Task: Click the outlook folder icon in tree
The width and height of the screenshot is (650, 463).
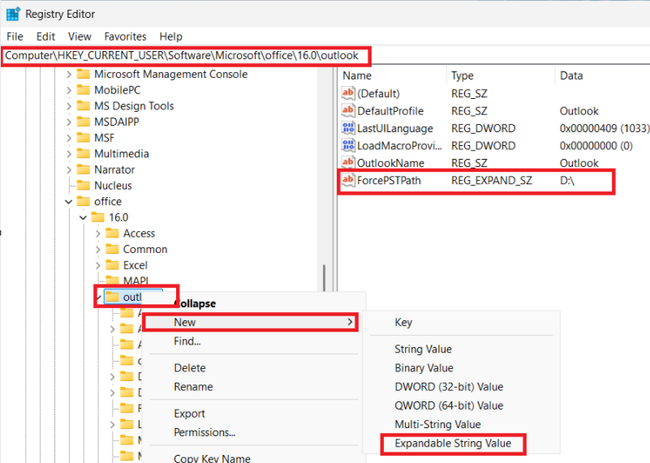Action: [112, 297]
